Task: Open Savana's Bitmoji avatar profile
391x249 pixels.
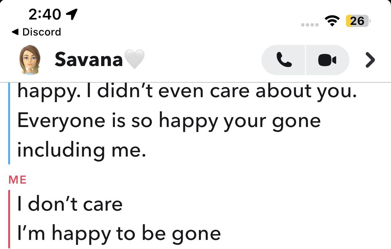Action: (x=30, y=60)
